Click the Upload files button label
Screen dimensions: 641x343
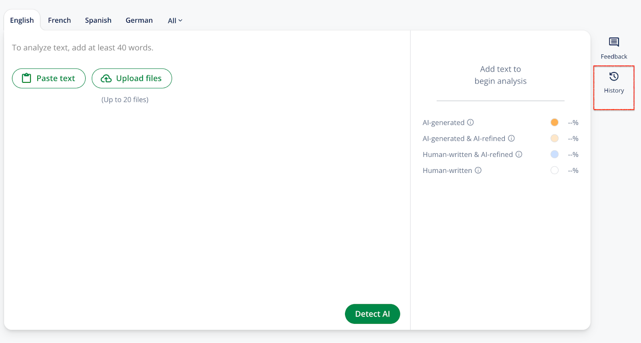coord(139,78)
